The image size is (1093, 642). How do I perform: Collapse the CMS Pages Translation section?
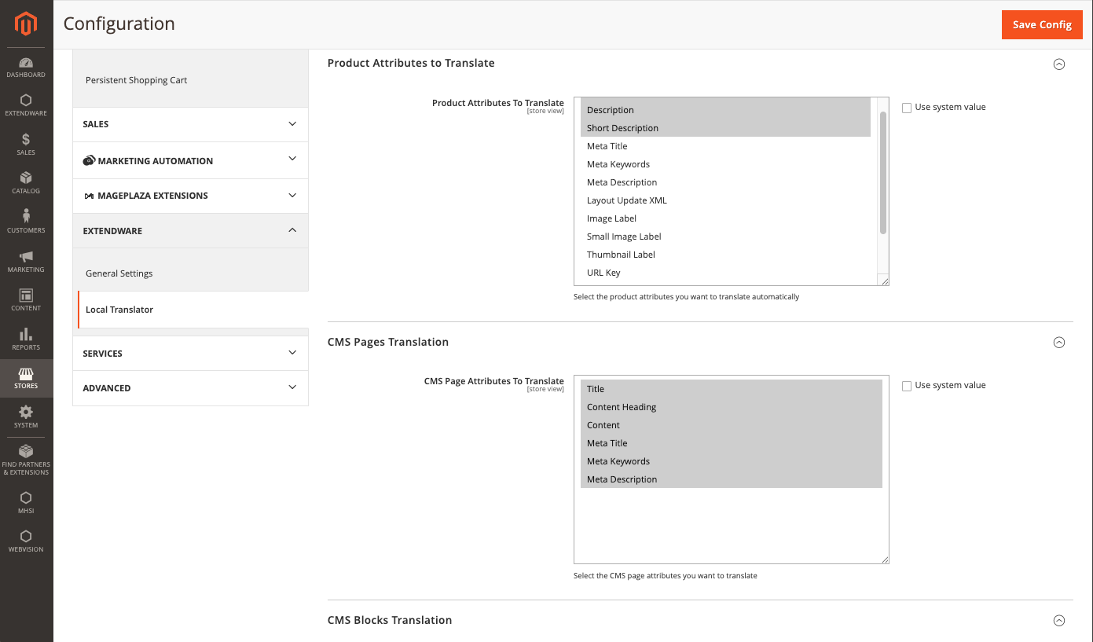pyautogui.click(x=1058, y=343)
